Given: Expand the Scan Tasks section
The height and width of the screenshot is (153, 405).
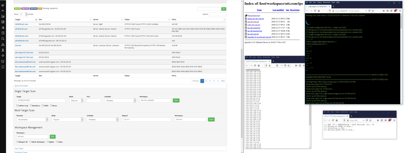Looking at the screenshot, I should pos(19,148).
